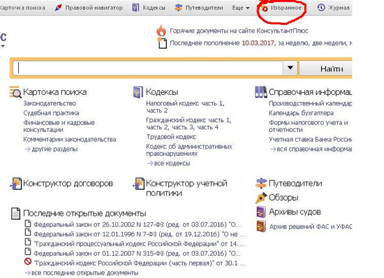Open the Правовой навигатор compass icon

[58, 8]
